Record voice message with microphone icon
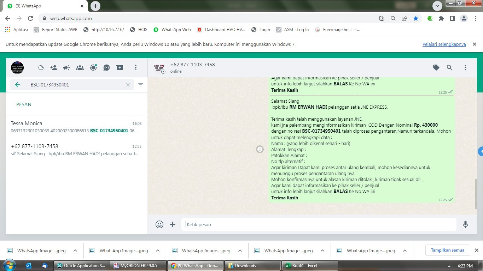 (465, 224)
